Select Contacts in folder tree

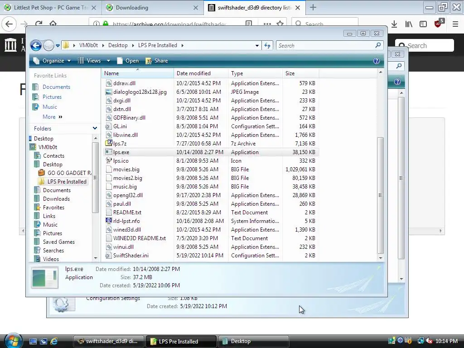[x=53, y=156]
